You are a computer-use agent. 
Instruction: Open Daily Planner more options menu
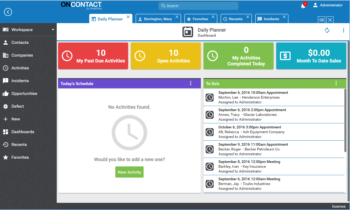tap(343, 31)
